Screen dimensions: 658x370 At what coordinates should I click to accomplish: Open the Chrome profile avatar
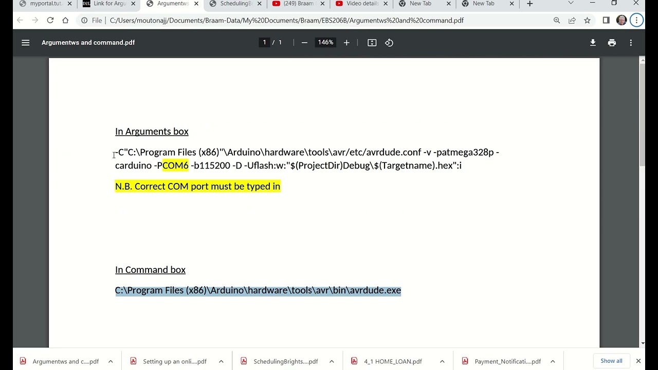click(x=622, y=21)
